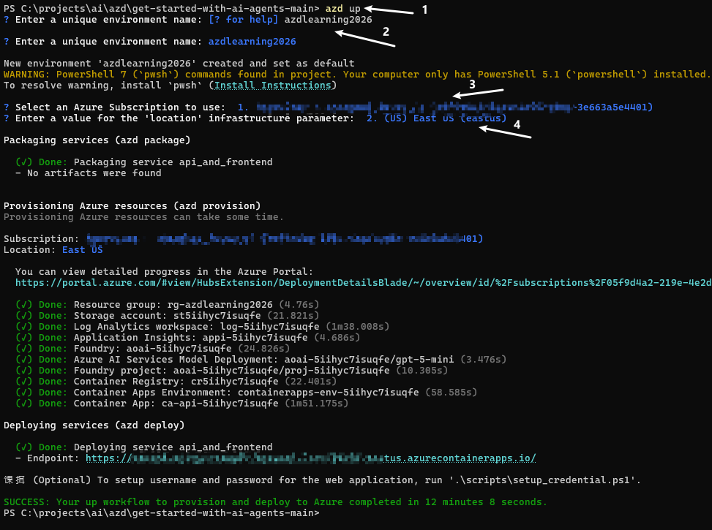Image resolution: width=712 pixels, height=530 pixels.
Task: Click 'Container Registry: cr5iihyc7isuqfe' line
Action: point(176,381)
